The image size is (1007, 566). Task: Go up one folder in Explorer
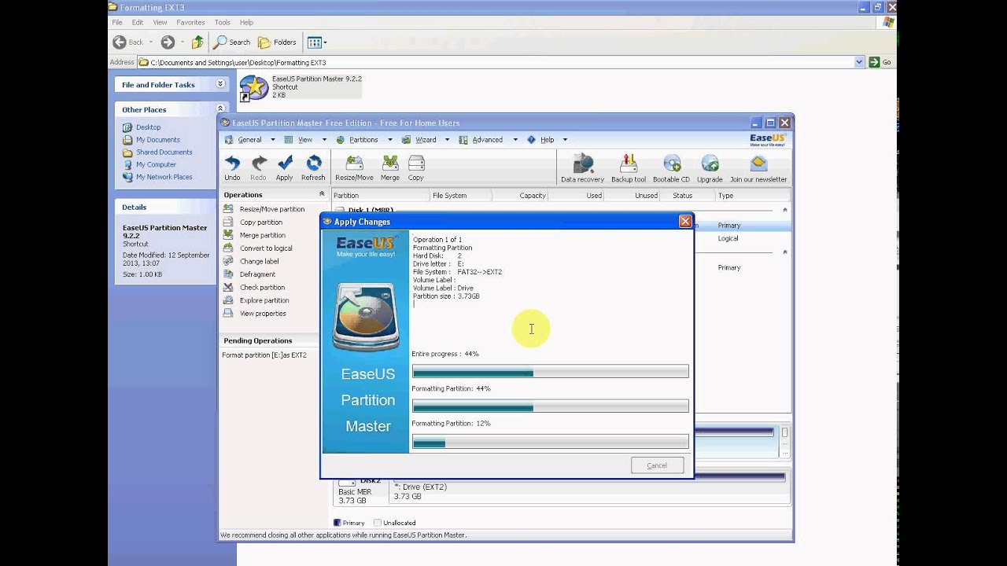click(x=197, y=42)
